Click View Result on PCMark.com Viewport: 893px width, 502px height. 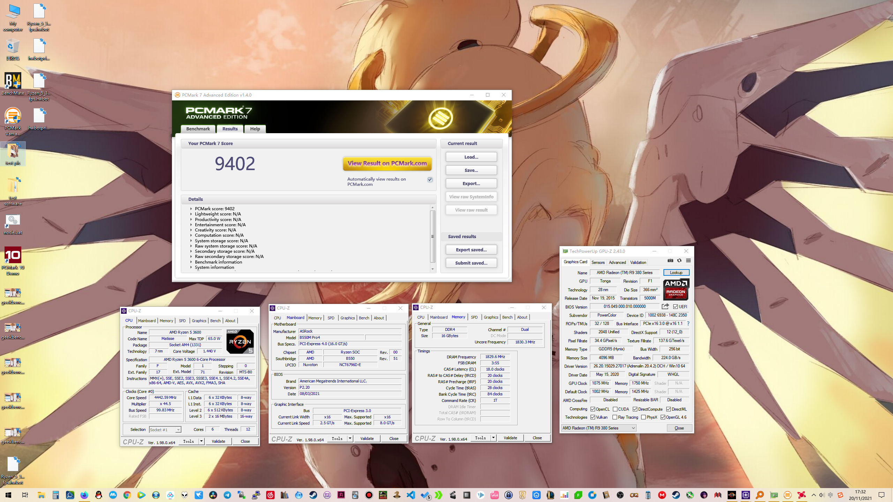tap(387, 163)
